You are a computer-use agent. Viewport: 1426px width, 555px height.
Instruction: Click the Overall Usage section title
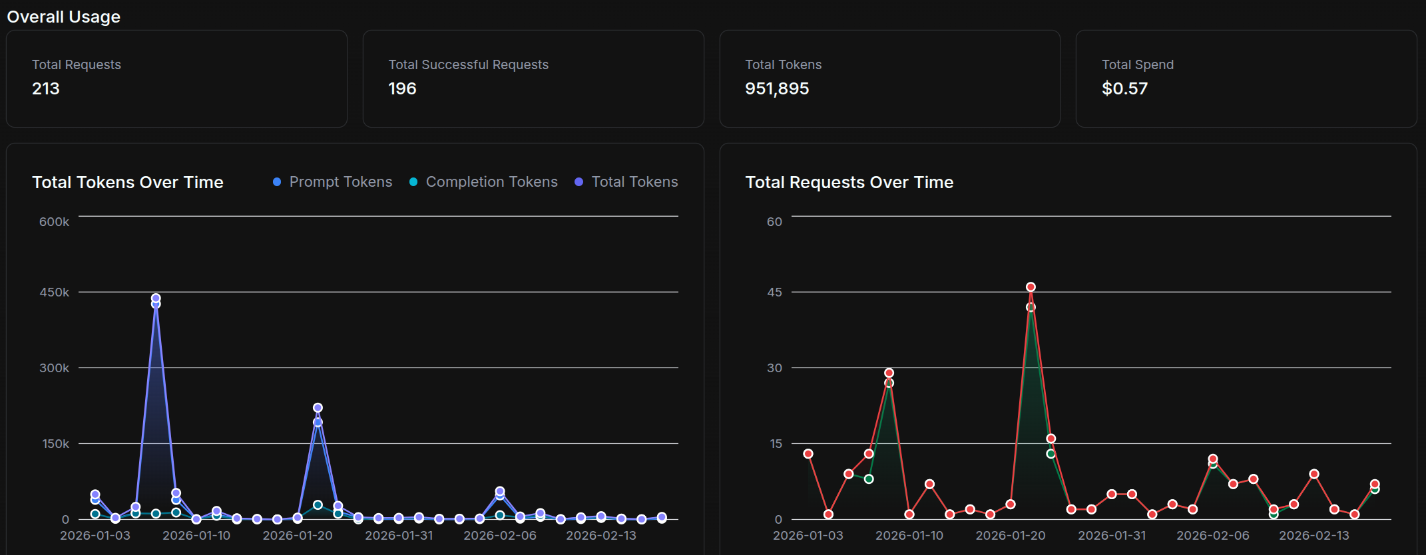coord(64,17)
